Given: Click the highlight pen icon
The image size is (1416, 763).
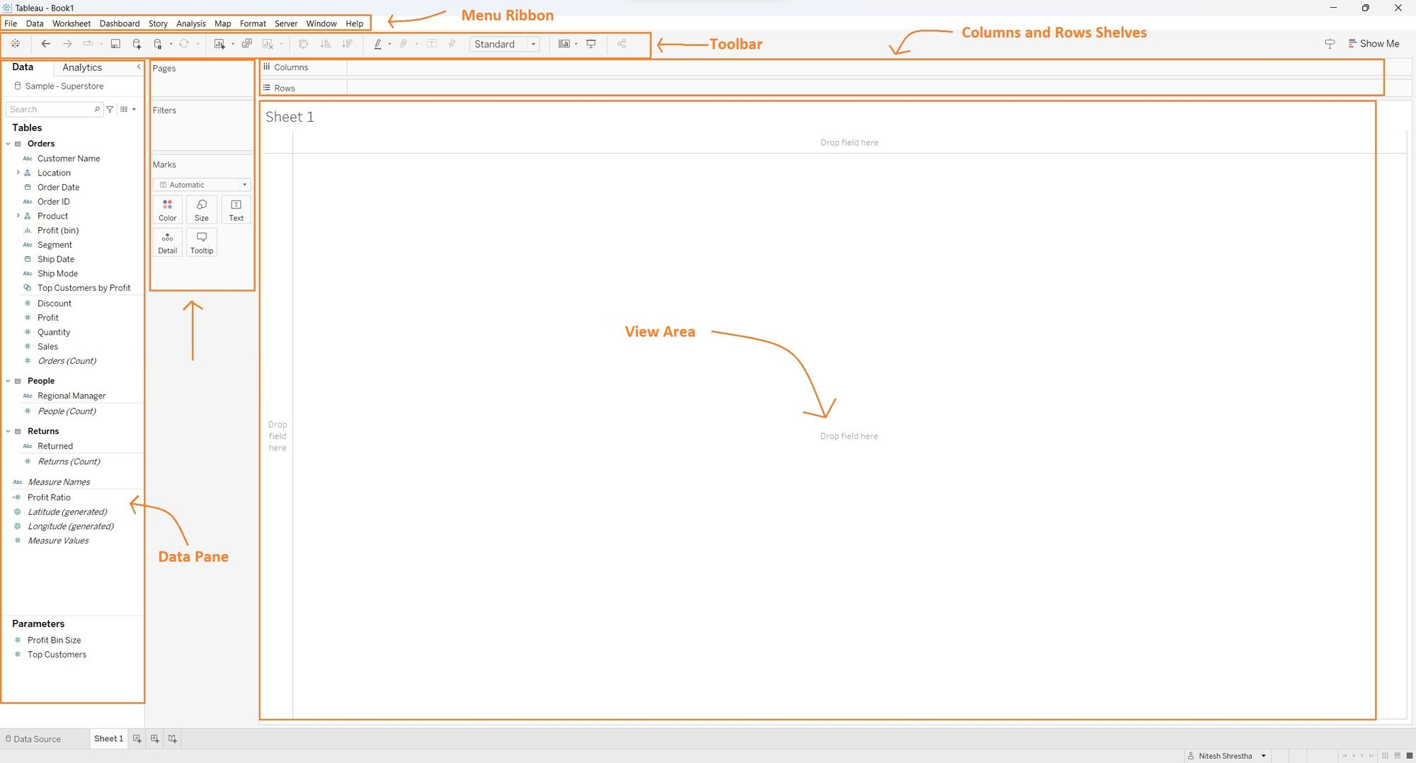Looking at the screenshot, I should click(377, 44).
